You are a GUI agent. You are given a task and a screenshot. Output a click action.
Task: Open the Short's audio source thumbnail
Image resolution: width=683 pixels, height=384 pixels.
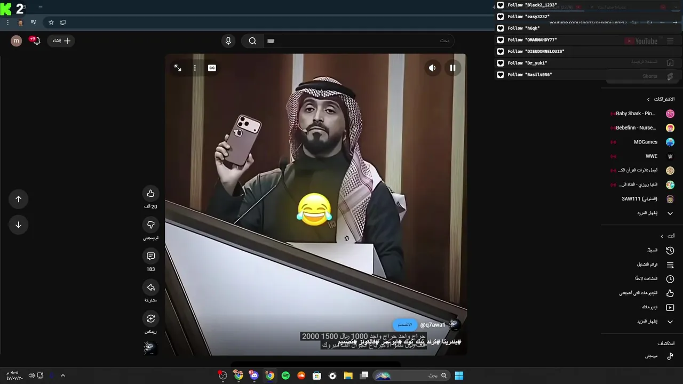pyautogui.click(x=149, y=348)
